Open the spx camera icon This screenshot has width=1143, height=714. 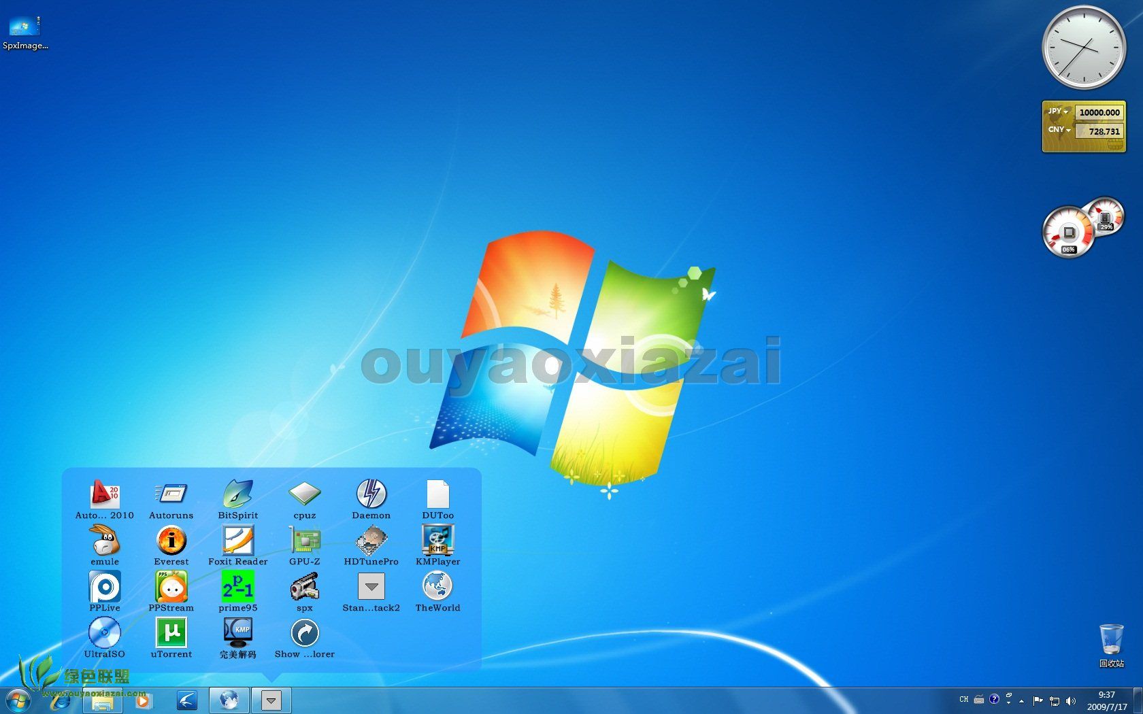coord(304,592)
